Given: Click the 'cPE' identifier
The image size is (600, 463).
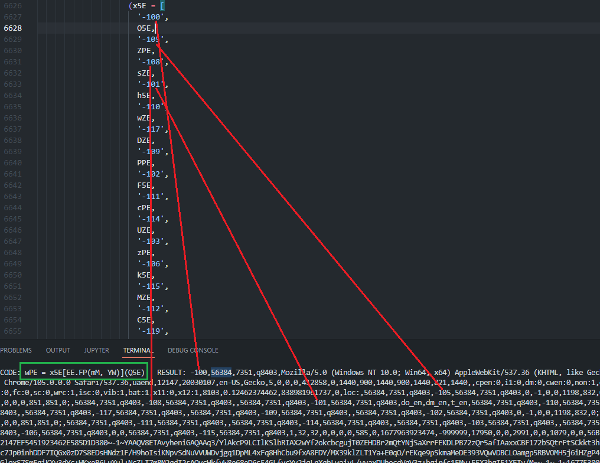Looking at the screenshot, I should pyautogui.click(x=144, y=208).
